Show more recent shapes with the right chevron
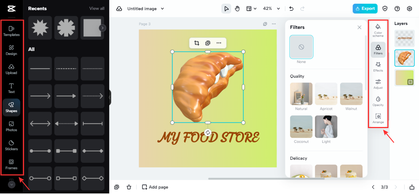 (103, 28)
